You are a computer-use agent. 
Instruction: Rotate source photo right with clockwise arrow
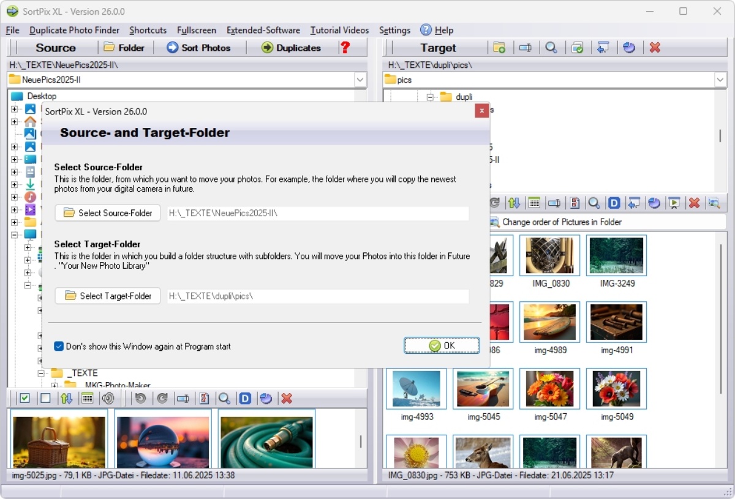point(162,399)
